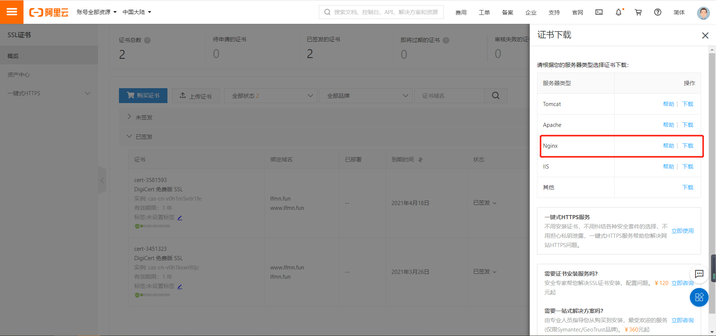The height and width of the screenshot is (336, 716).
Task: Open 工单 top menu
Action: 484,12
